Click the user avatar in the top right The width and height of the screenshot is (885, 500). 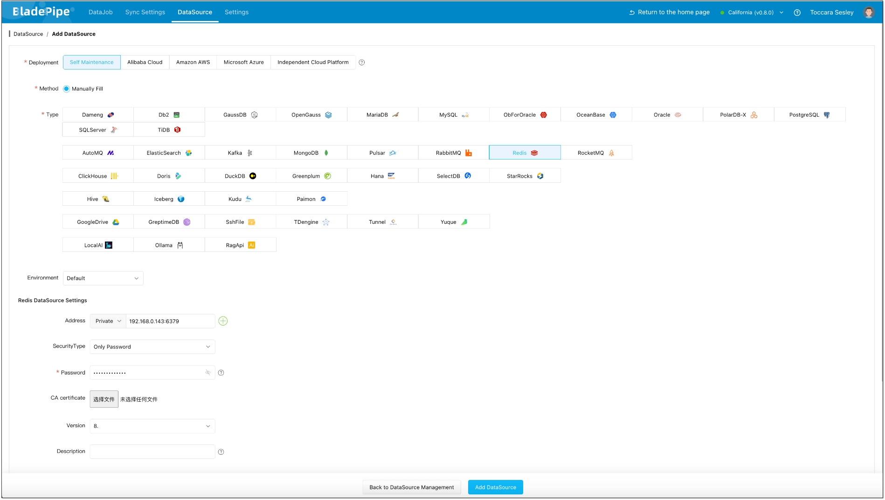click(x=868, y=13)
